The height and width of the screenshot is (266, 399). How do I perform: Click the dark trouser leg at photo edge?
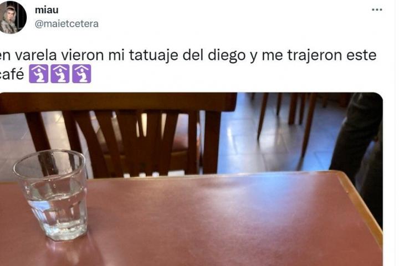coord(359,142)
